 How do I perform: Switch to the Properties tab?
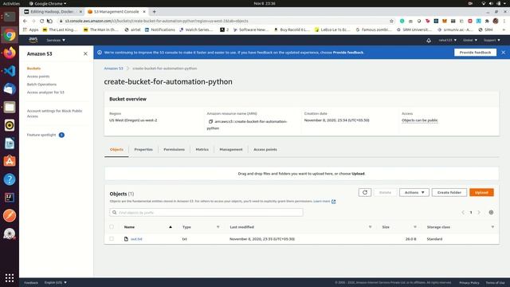[143, 149]
